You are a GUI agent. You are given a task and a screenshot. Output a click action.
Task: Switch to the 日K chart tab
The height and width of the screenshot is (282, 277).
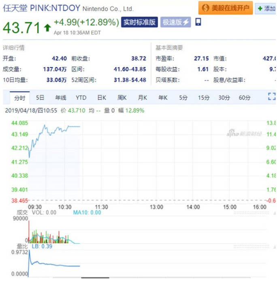[102, 98]
